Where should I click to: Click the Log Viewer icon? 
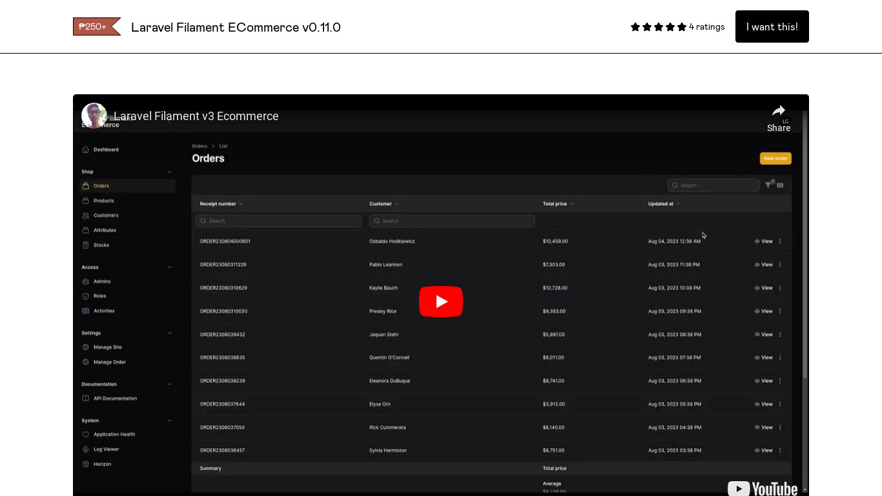tap(86, 449)
